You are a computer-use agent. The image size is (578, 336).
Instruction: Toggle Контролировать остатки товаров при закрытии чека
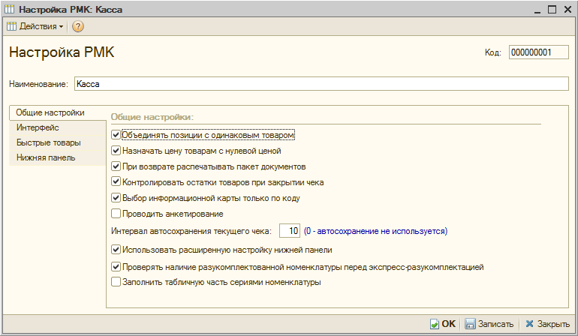pos(116,181)
